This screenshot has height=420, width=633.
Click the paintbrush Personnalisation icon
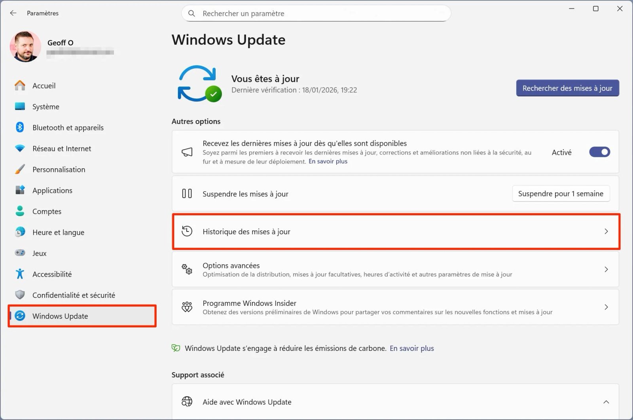(20, 170)
